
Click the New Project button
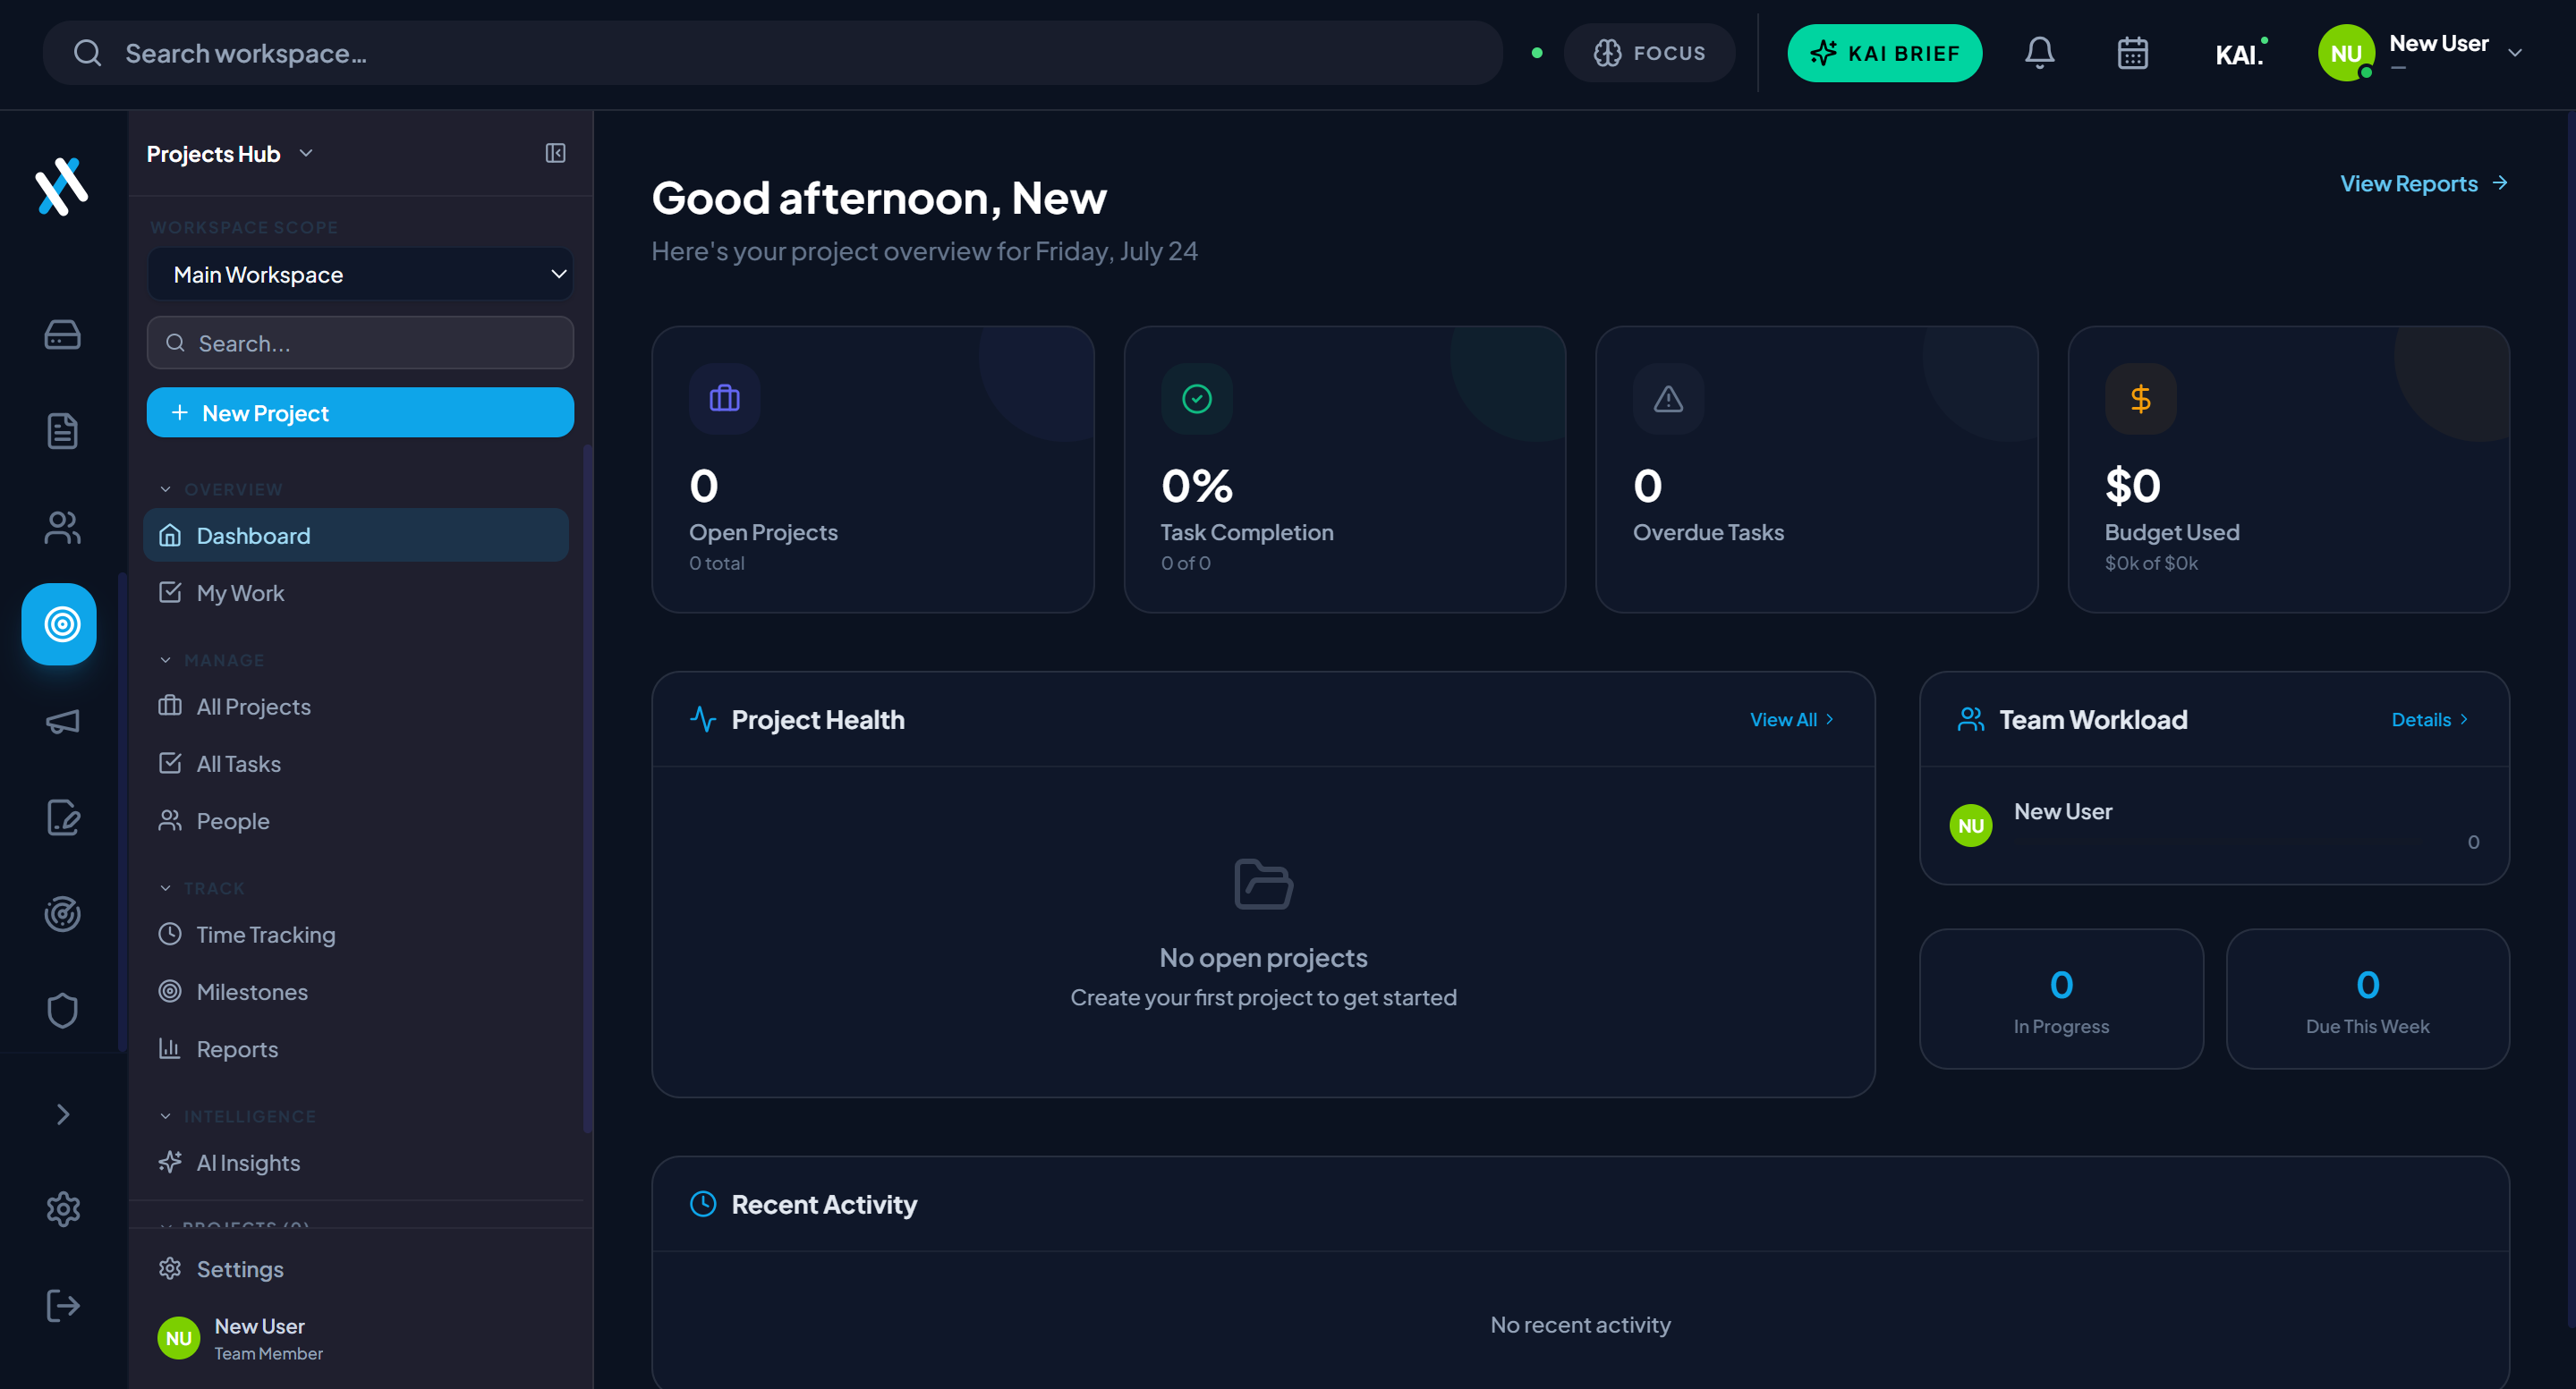tap(360, 412)
